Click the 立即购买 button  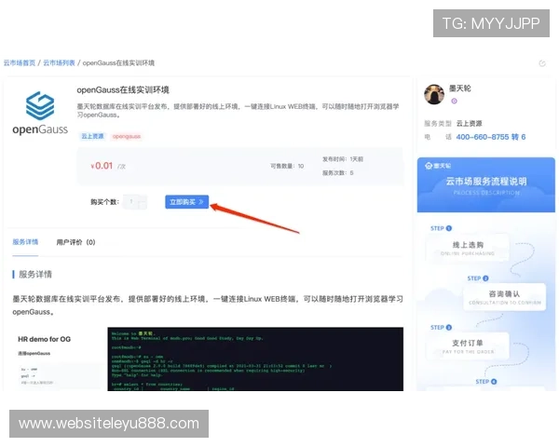pos(187,202)
